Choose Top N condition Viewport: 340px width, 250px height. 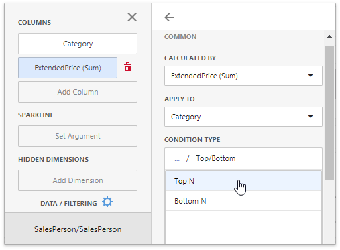point(243,181)
